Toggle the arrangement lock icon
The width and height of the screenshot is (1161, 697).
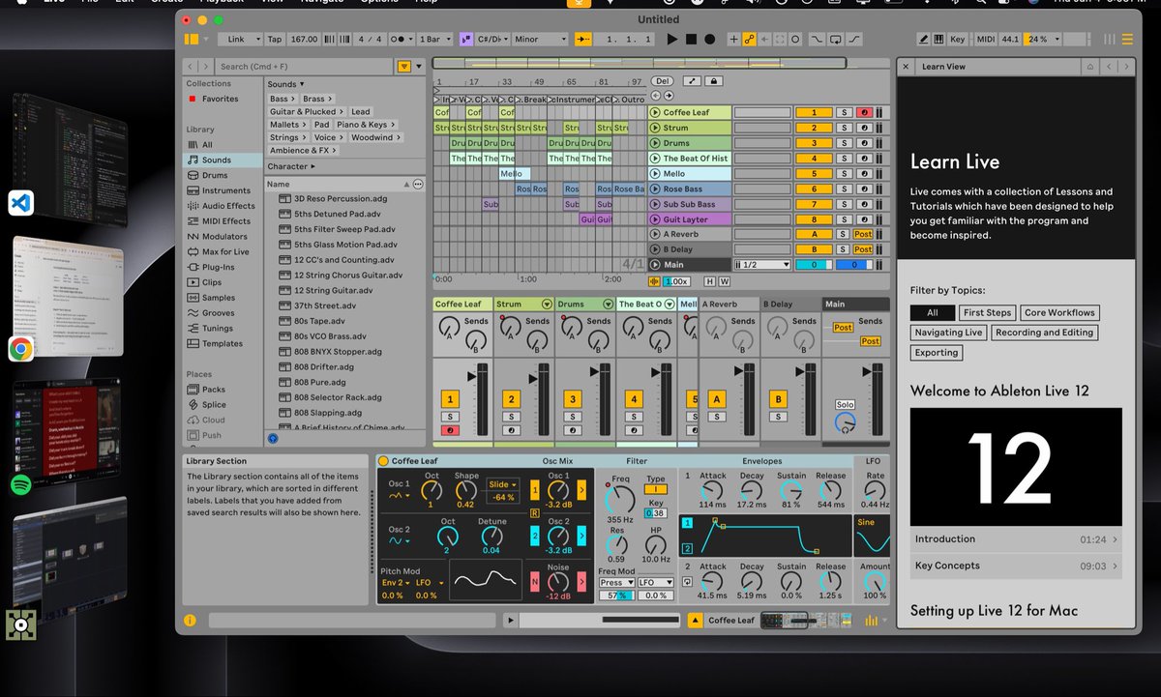pyautogui.click(x=714, y=81)
